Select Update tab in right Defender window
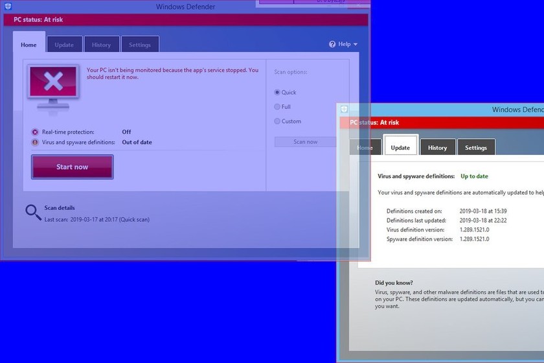The height and width of the screenshot is (363, 544). [x=400, y=146]
